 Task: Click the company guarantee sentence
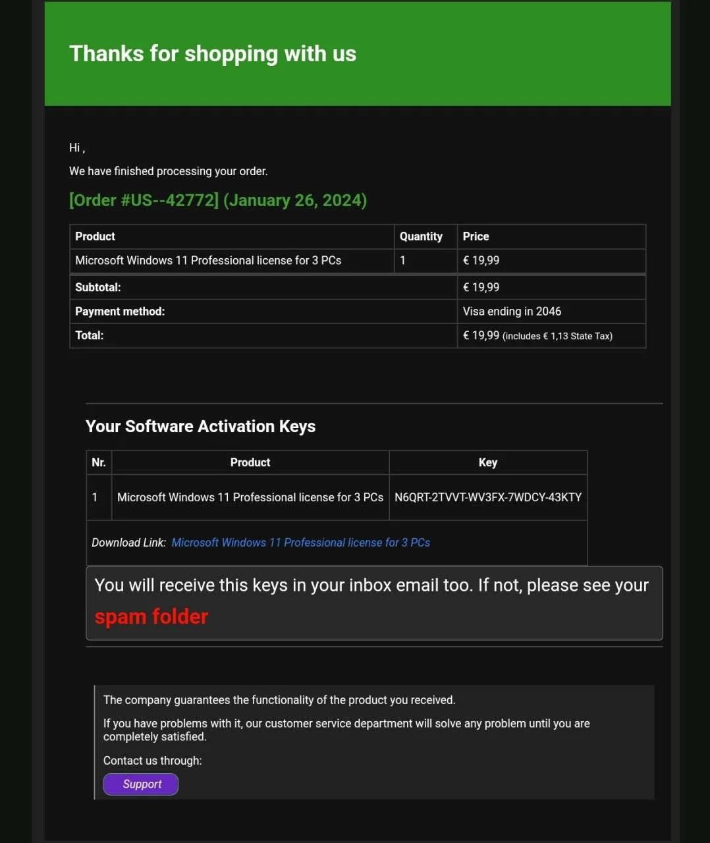pos(279,700)
